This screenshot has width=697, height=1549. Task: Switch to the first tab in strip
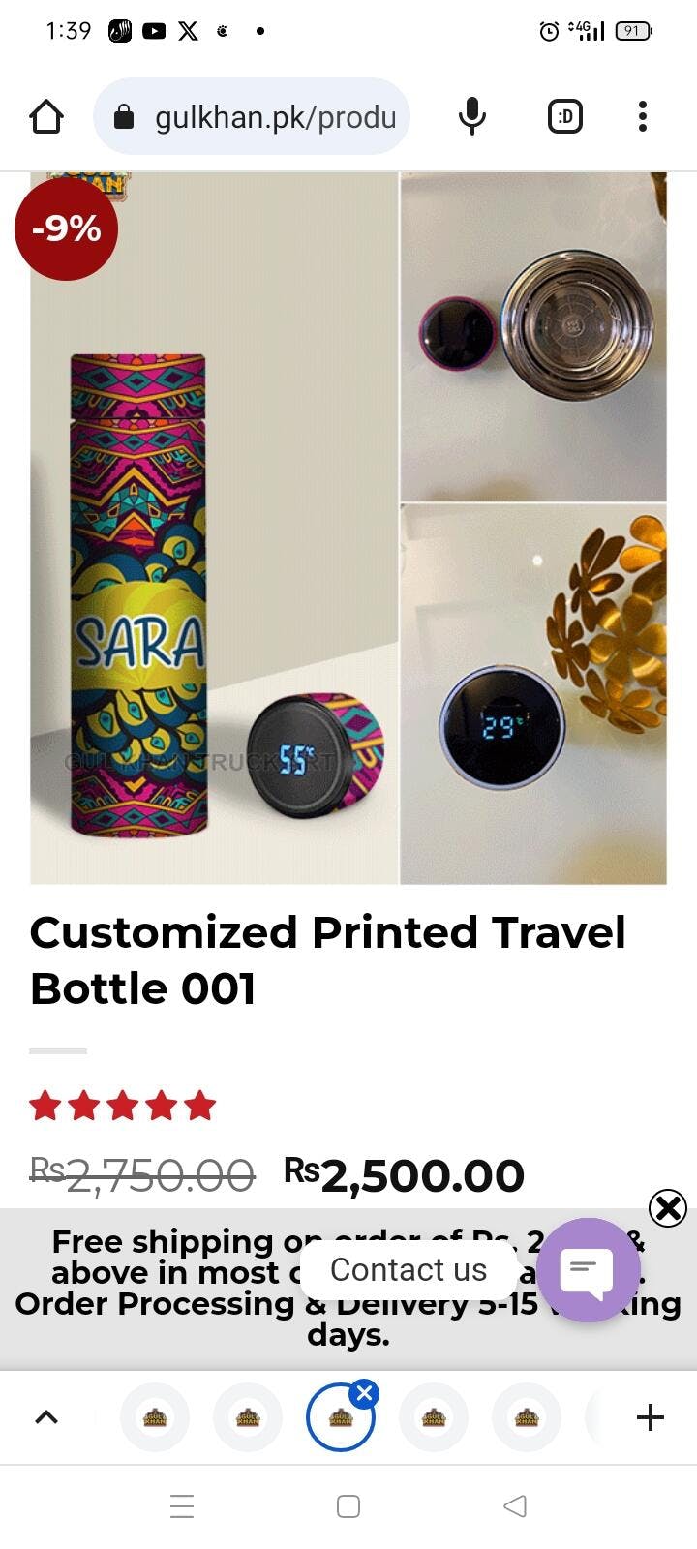coord(155,1417)
